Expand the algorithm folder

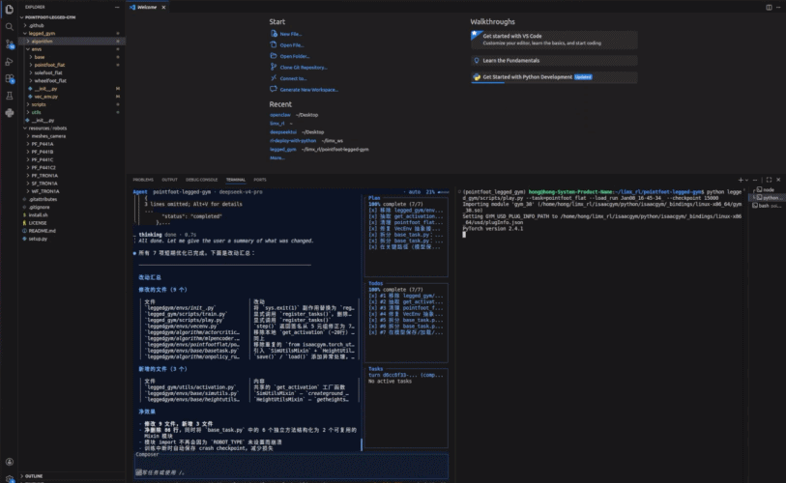coord(43,42)
